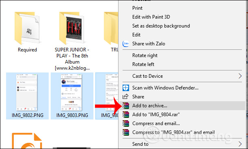Expand the Cast to Device submenu arrow
Viewport: 248px width, 149px height.
(240, 76)
